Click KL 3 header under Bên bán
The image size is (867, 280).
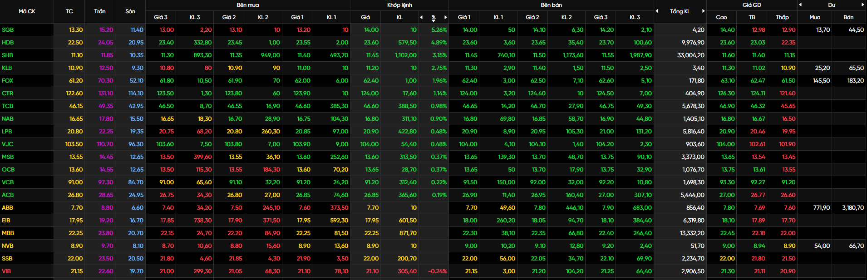pos(635,17)
